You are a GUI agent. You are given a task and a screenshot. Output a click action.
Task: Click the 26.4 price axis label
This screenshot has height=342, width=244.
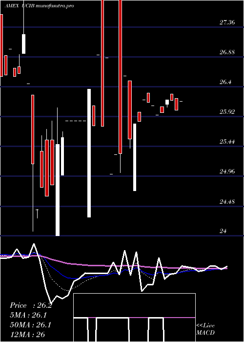coord(225,82)
